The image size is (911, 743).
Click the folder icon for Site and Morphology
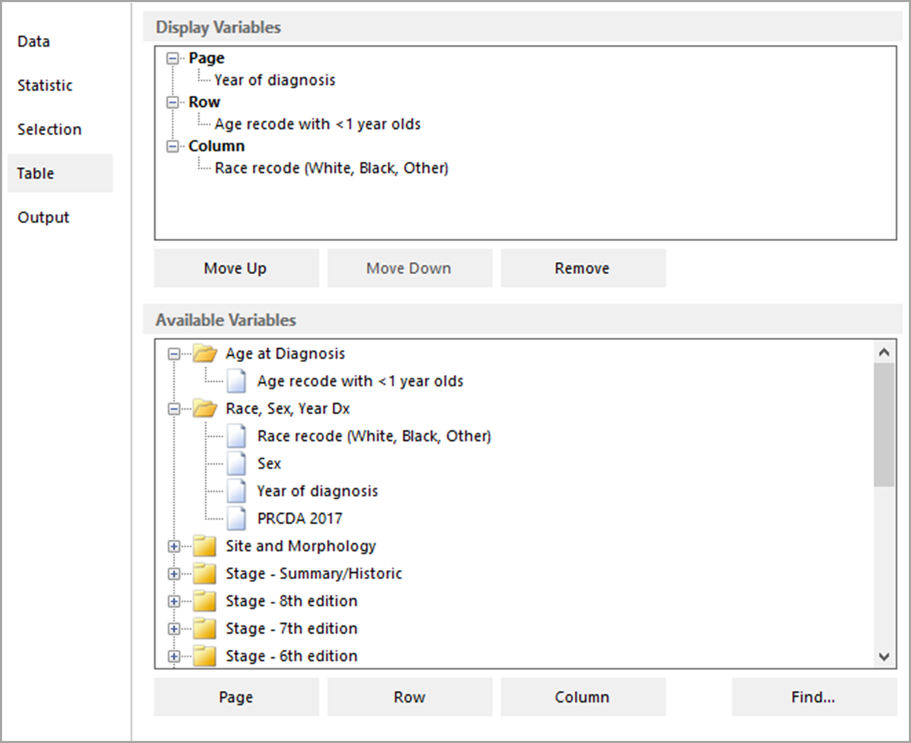tap(203, 546)
